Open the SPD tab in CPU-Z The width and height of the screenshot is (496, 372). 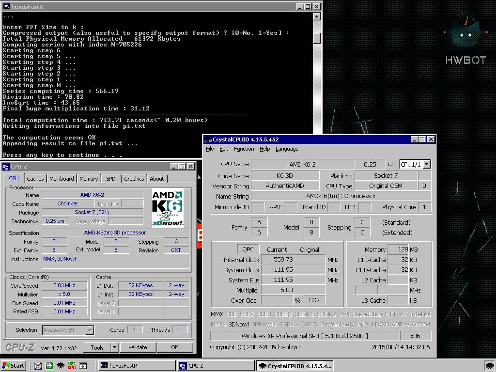tap(111, 179)
